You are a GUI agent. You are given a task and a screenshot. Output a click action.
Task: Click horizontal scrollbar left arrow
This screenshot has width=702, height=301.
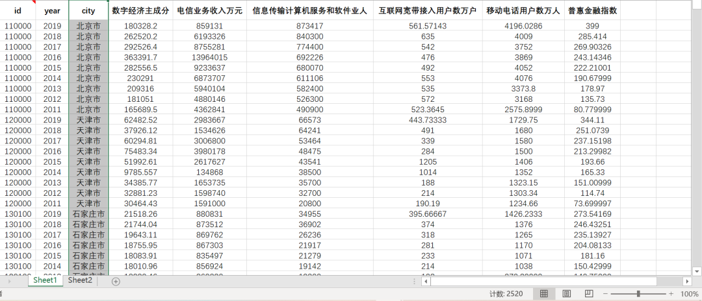coord(426,282)
